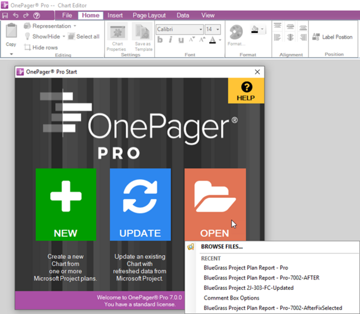Click the green NEW tile

tap(66, 205)
